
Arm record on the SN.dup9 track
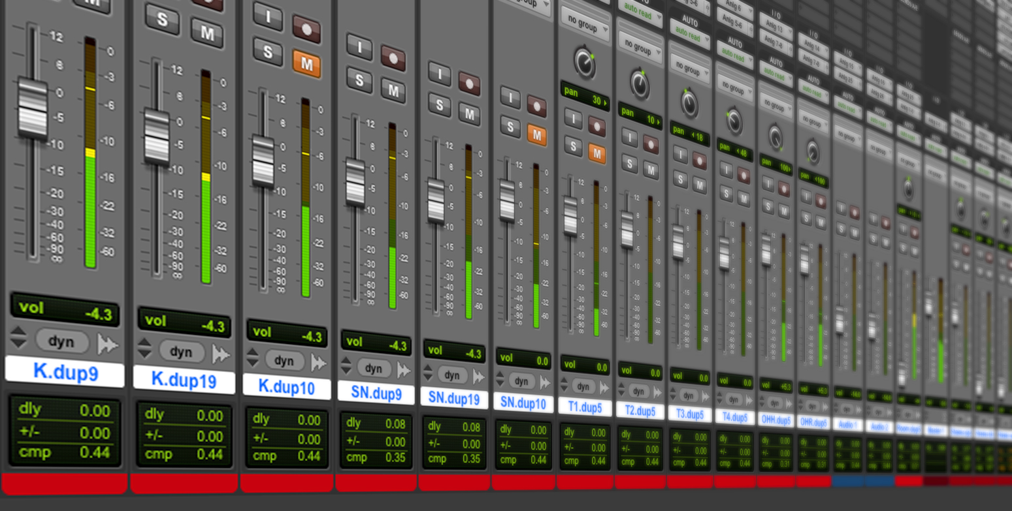coord(393,58)
